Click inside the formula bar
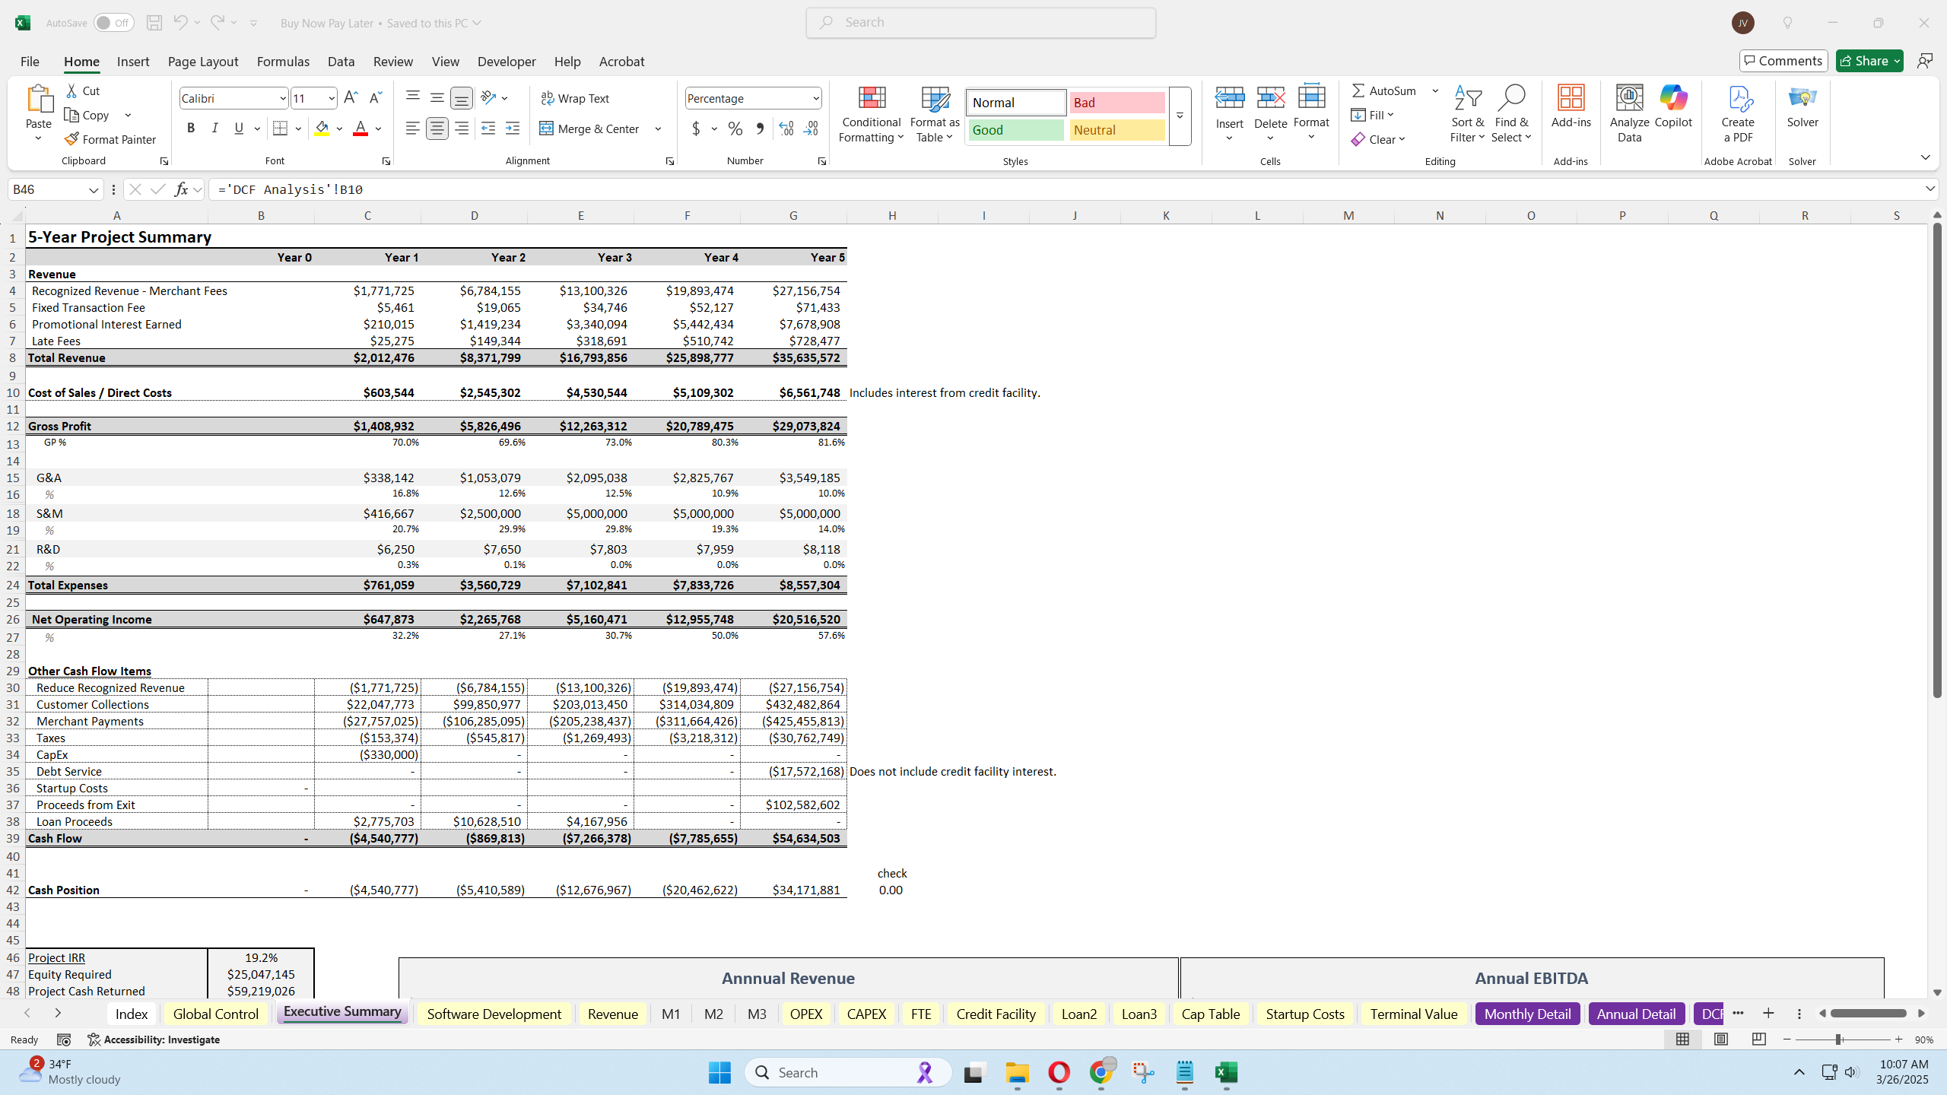The height and width of the screenshot is (1095, 1947). tap(608, 189)
